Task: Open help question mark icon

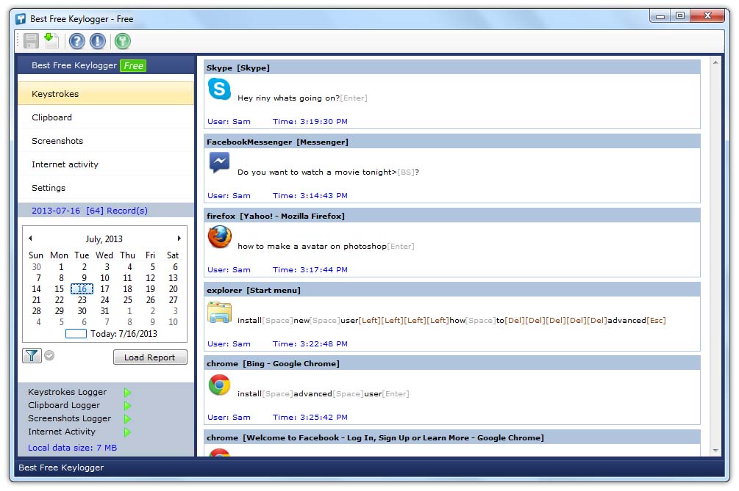Action: pos(76,41)
